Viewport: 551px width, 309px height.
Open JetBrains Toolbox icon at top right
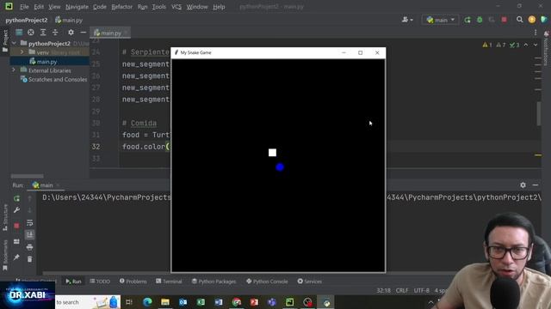click(544, 20)
